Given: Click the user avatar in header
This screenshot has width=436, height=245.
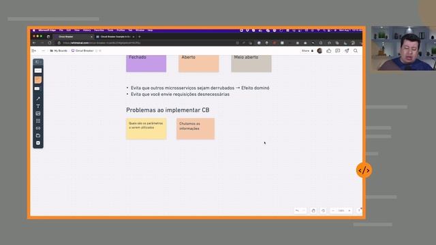Looking at the screenshot, I should coord(320,51).
